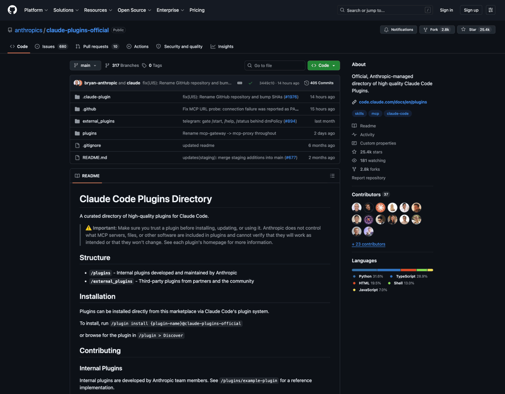Viewport: 505px width, 394px height.
Task: Click the mcp topic tag
Action: [x=375, y=114]
